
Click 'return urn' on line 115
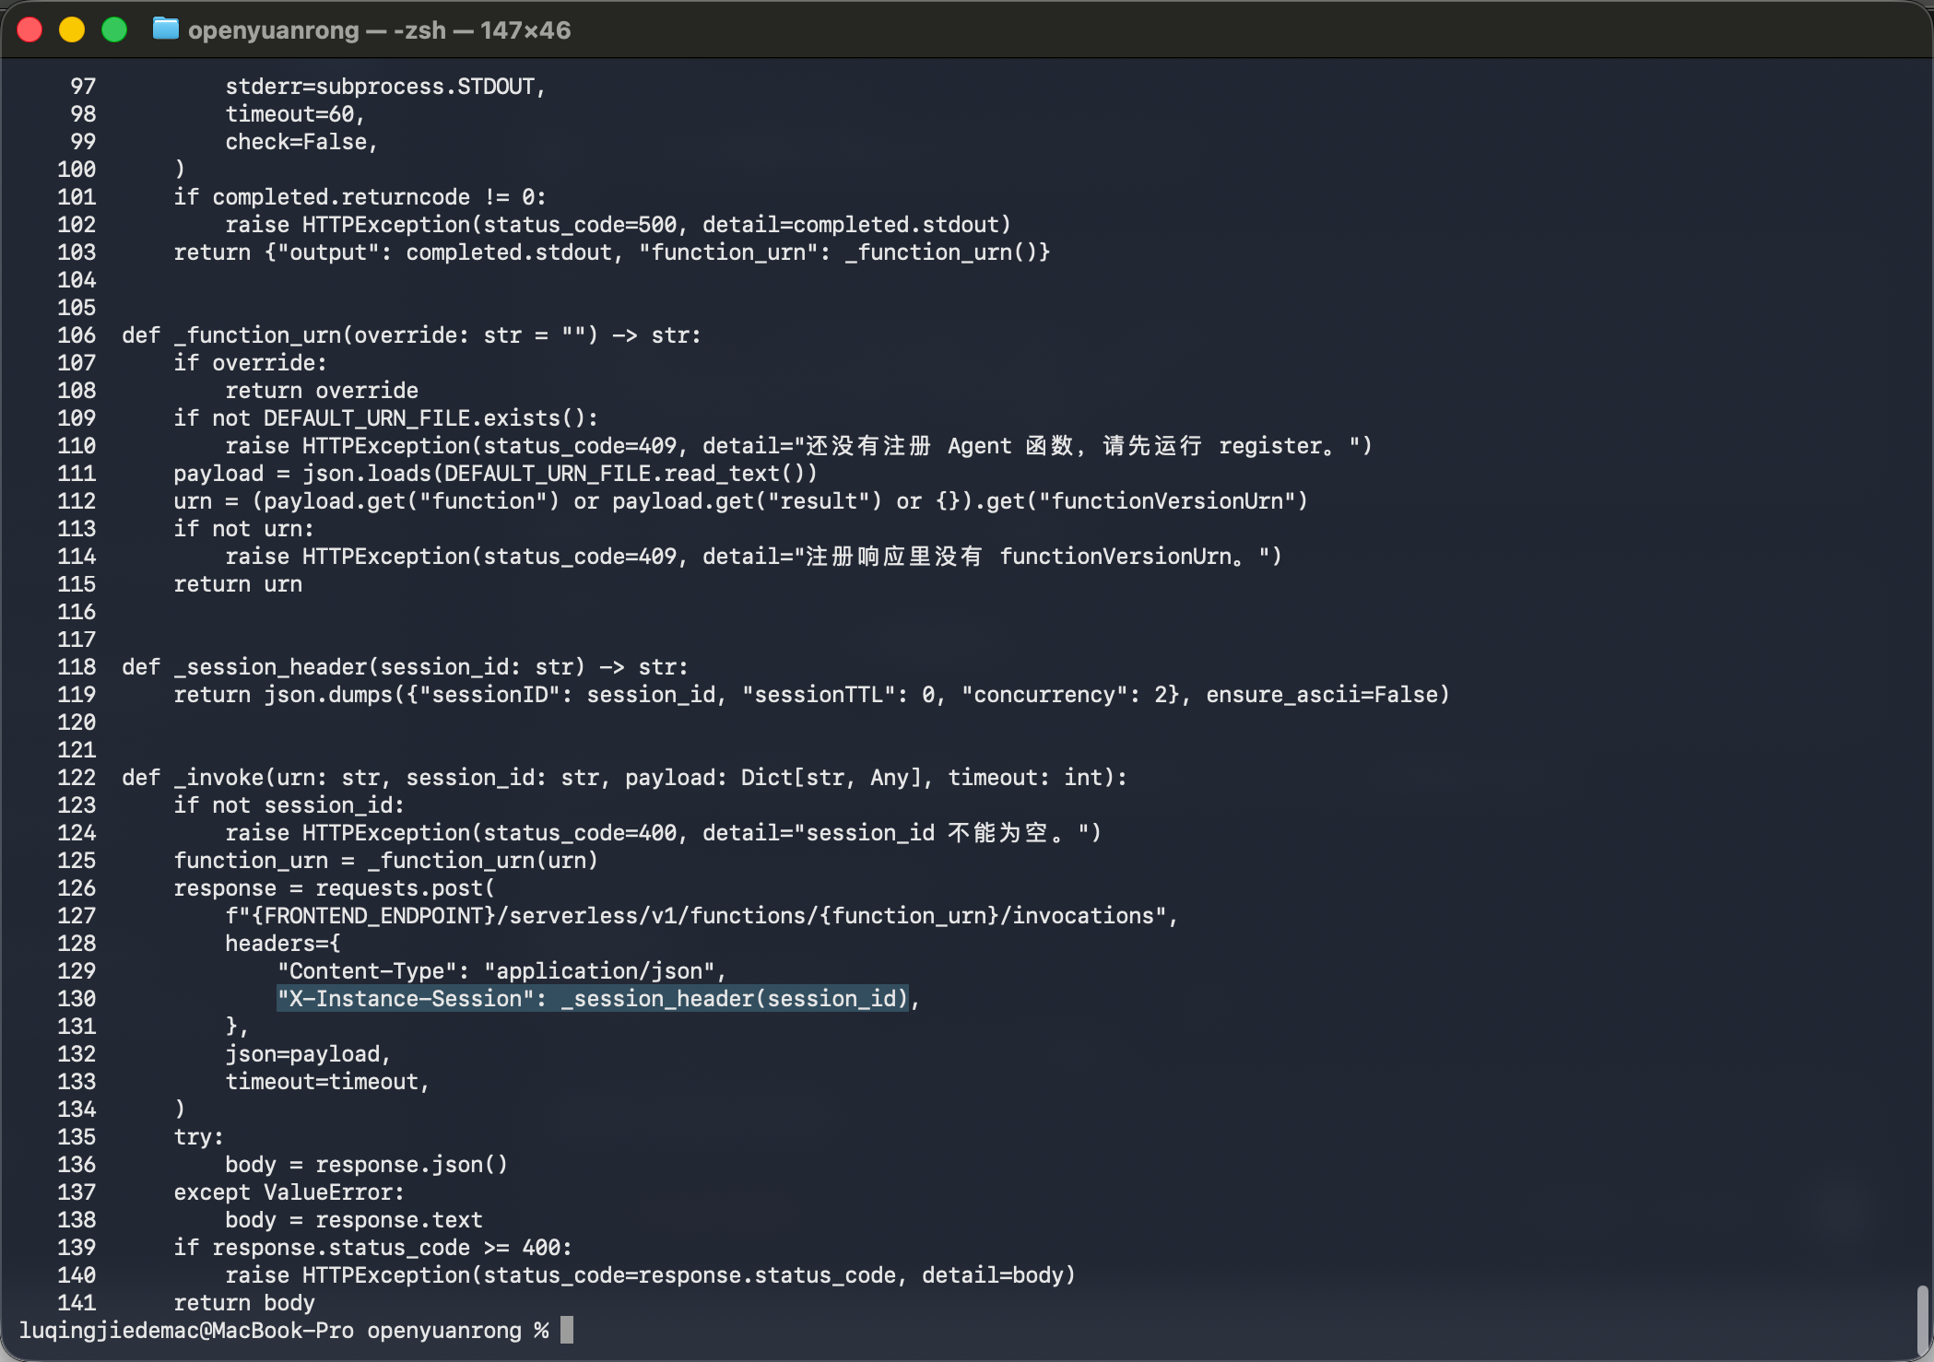(x=238, y=584)
